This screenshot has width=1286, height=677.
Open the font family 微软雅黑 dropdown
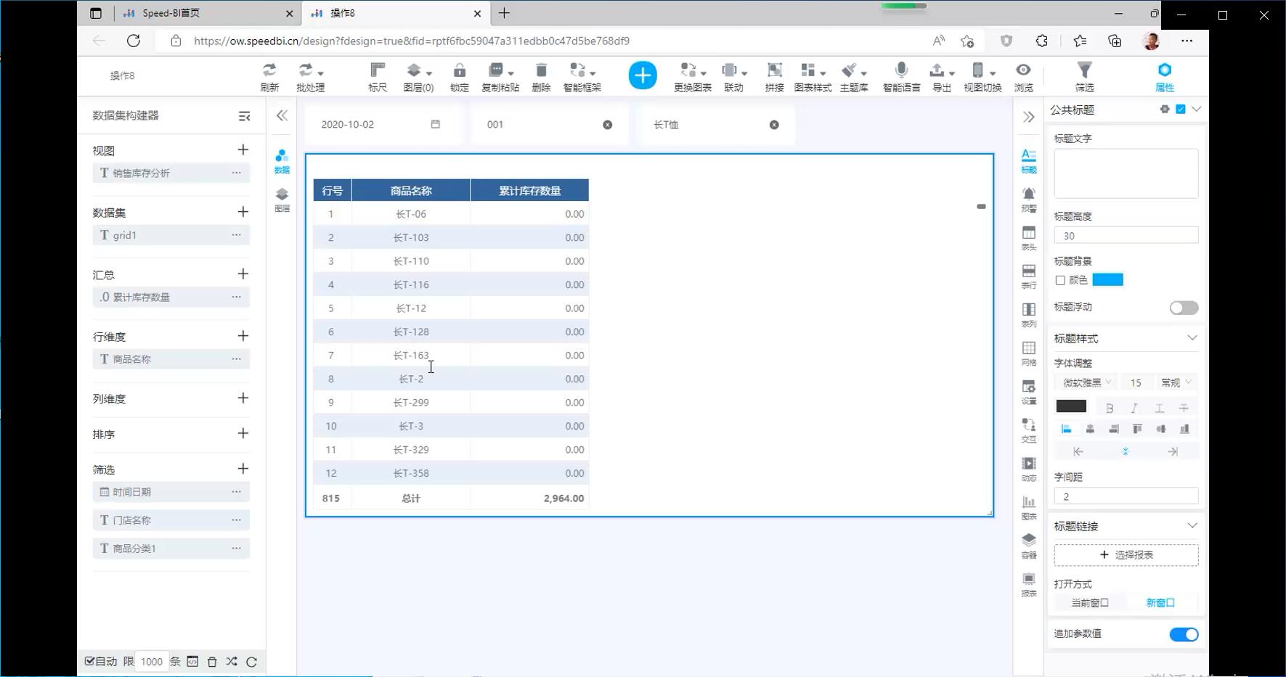click(x=1086, y=382)
